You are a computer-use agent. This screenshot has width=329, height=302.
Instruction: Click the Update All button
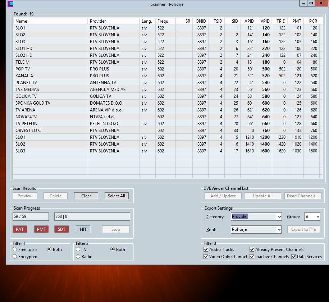(x=262, y=196)
